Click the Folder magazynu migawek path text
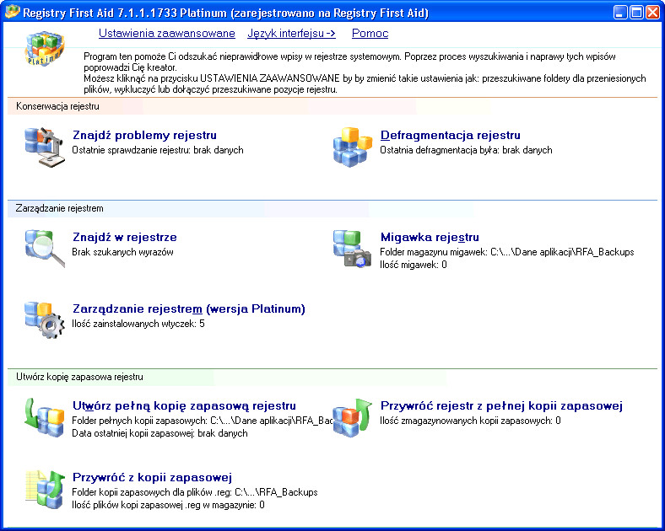 point(507,252)
